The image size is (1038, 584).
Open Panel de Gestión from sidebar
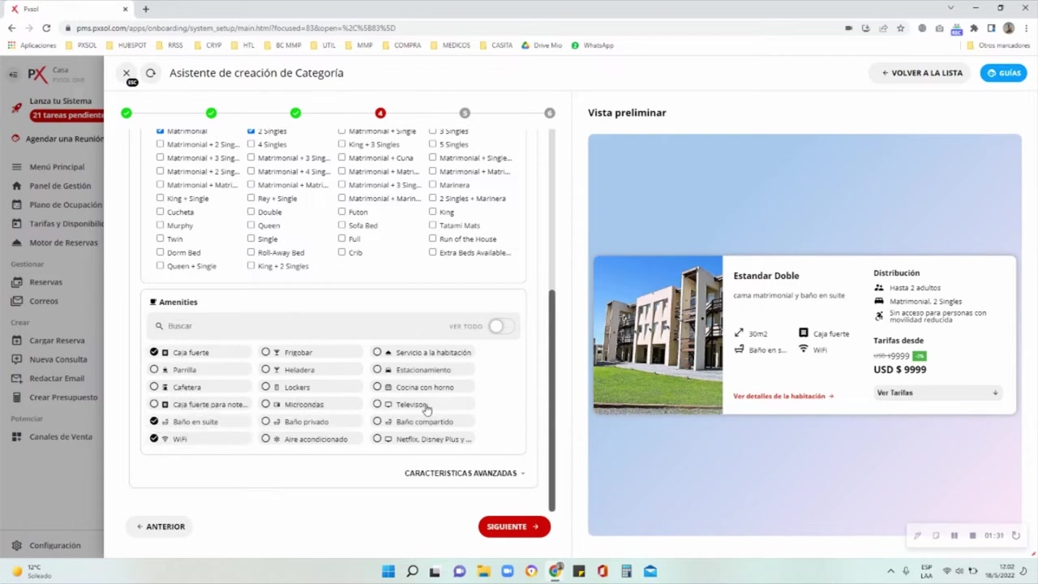click(60, 186)
